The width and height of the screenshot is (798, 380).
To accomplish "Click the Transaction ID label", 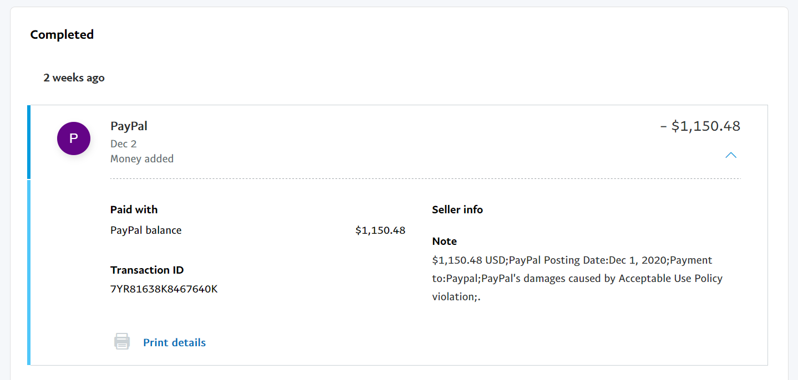I will point(147,270).
